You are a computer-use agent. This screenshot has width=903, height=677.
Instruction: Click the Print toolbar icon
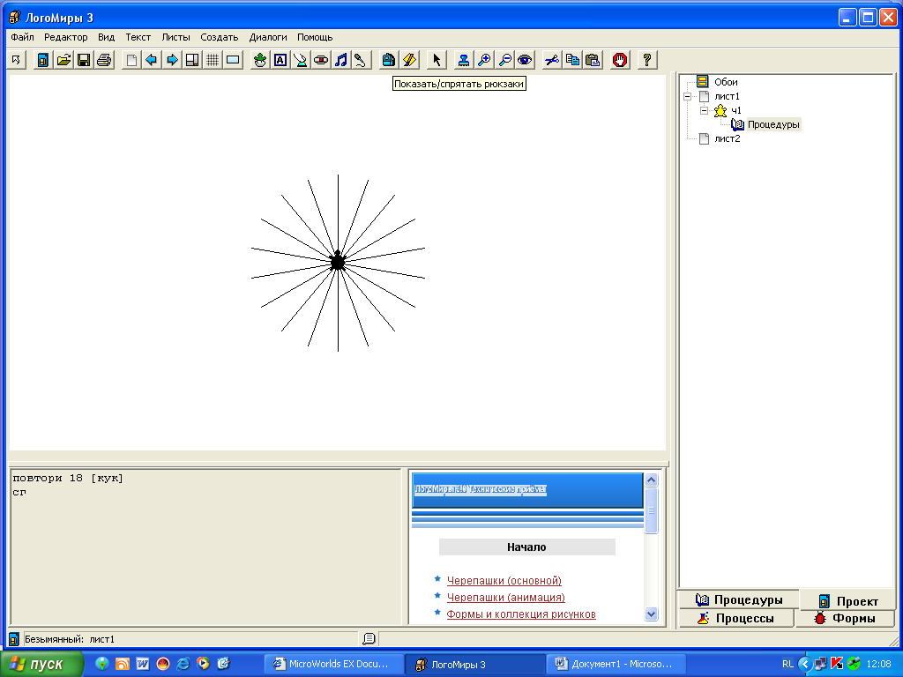104,60
